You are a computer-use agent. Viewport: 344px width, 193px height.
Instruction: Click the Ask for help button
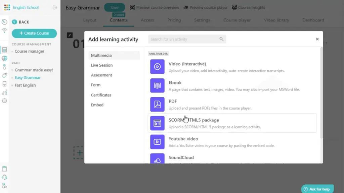(x=317, y=189)
